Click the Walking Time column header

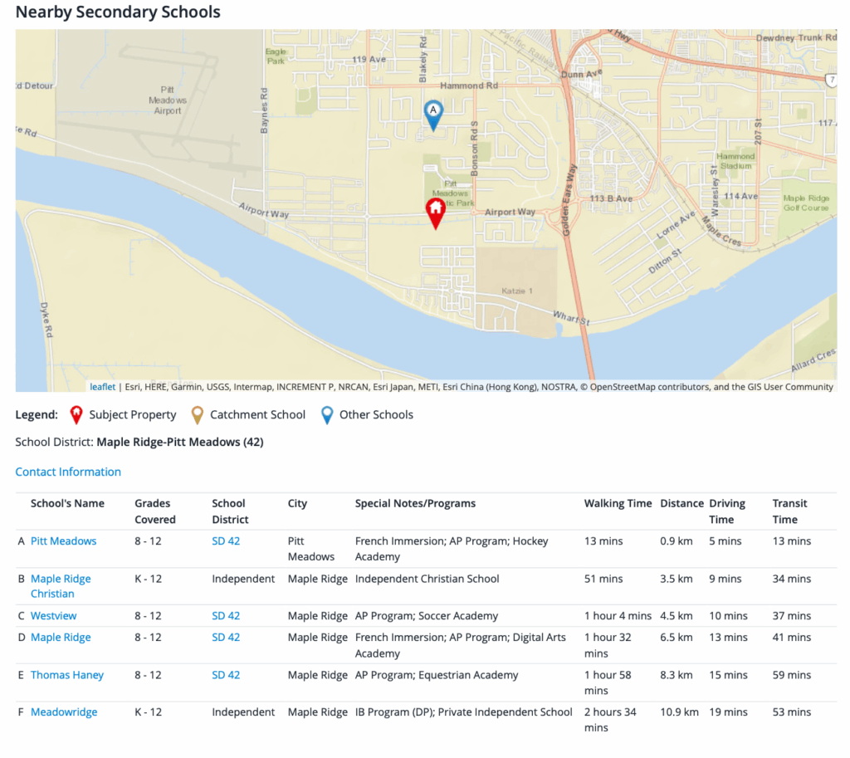(618, 503)
